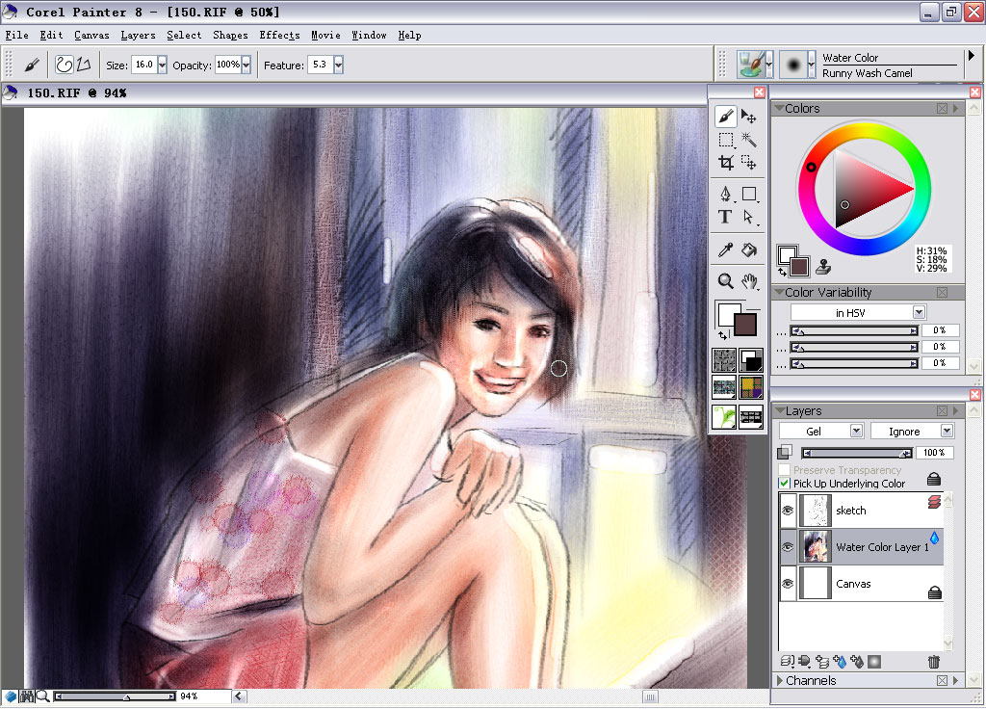Screen dimensions: 986x709
Task: Click the Size value field
Action: [x=144, y=65]
